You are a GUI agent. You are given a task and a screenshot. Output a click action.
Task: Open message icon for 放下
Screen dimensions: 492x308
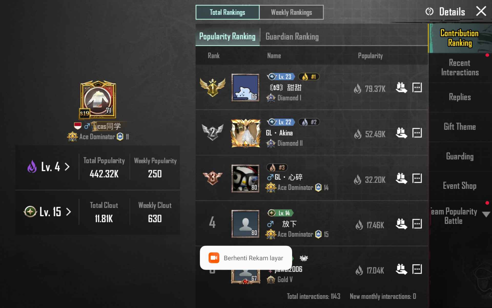click(417, 224)
